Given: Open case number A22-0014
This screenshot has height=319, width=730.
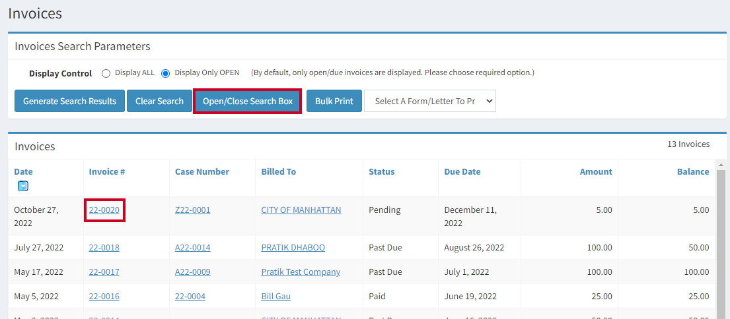Looking at the screenshot, I should pyautogui.click(x=193, y=248).
